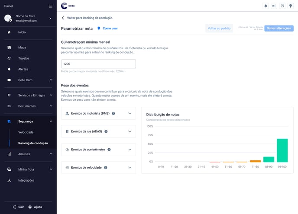
Task: Click the Mapa map icon
Action: click(9, 48)
